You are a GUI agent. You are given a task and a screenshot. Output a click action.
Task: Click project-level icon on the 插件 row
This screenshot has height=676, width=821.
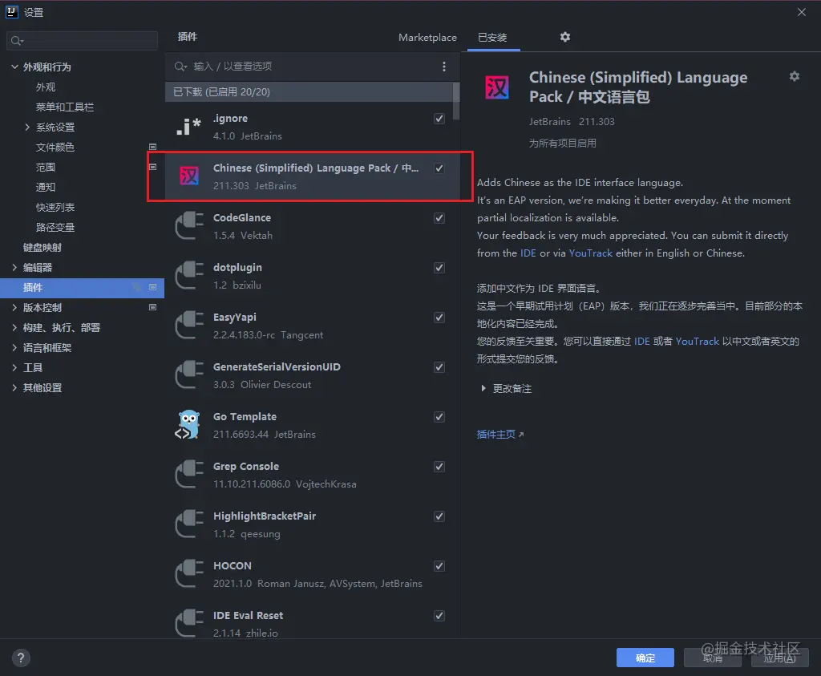click(x=153, y=287)
